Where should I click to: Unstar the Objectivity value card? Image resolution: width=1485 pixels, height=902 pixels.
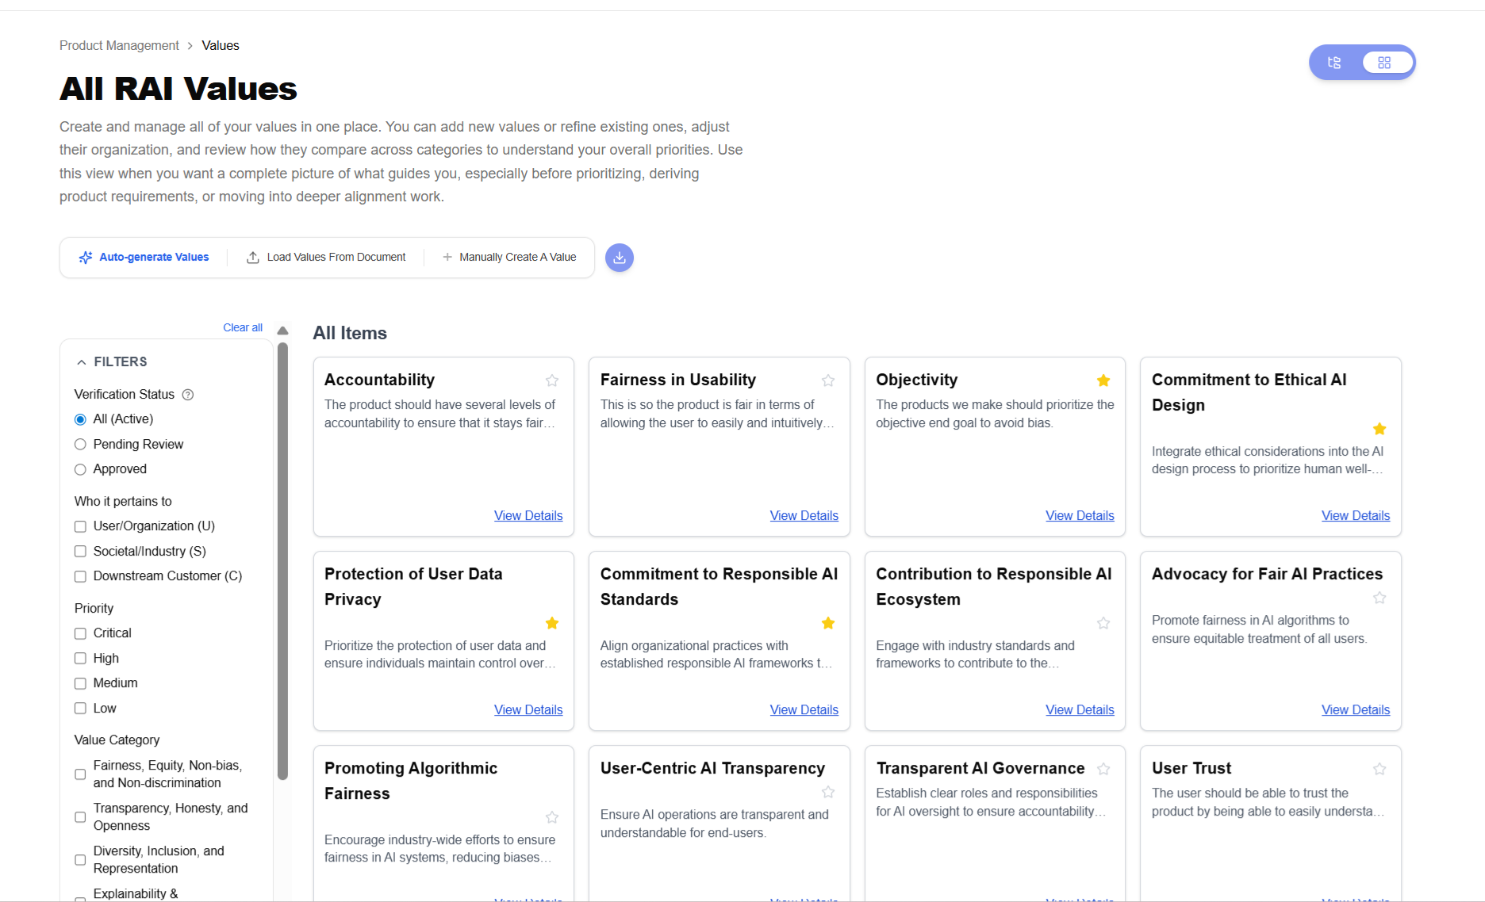[1103, 380]
